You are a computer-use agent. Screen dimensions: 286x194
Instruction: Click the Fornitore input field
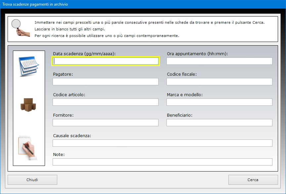point(106,123)
